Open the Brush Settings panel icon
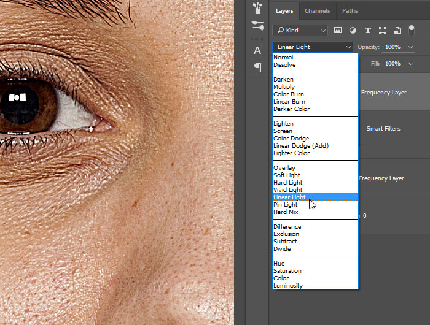Screen dimensions: 430x325 258,26
